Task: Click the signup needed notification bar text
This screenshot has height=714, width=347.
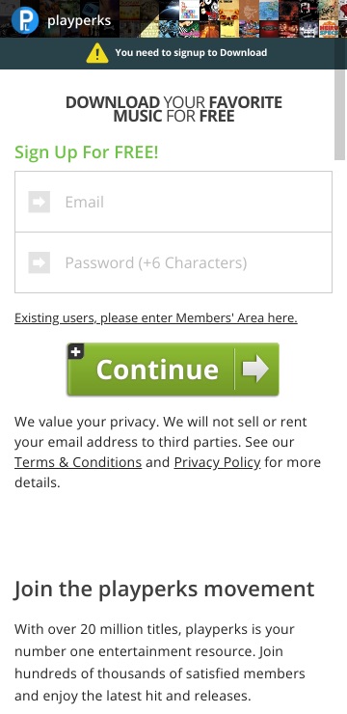Action: coord(191,52)
